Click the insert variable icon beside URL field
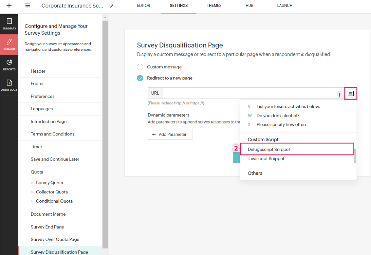The width and height of the screenshot is (371, 255). point(351,93)
